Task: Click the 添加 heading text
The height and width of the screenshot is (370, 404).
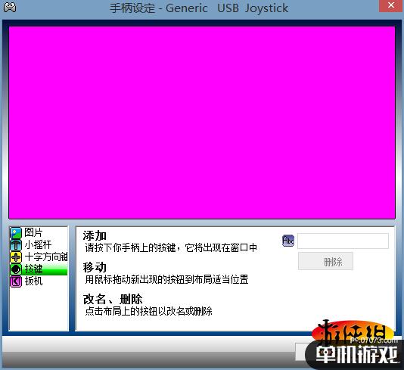Action: (x=95, y=236)
